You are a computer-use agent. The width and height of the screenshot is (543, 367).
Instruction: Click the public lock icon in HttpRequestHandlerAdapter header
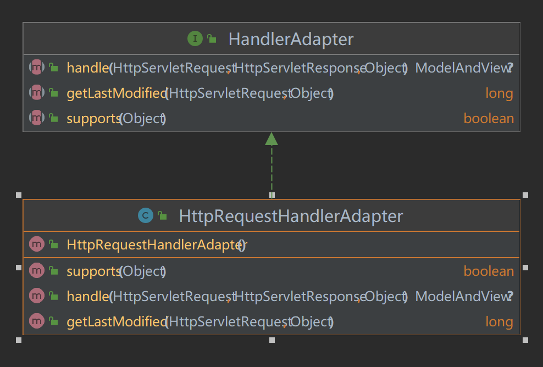(162, 216)
